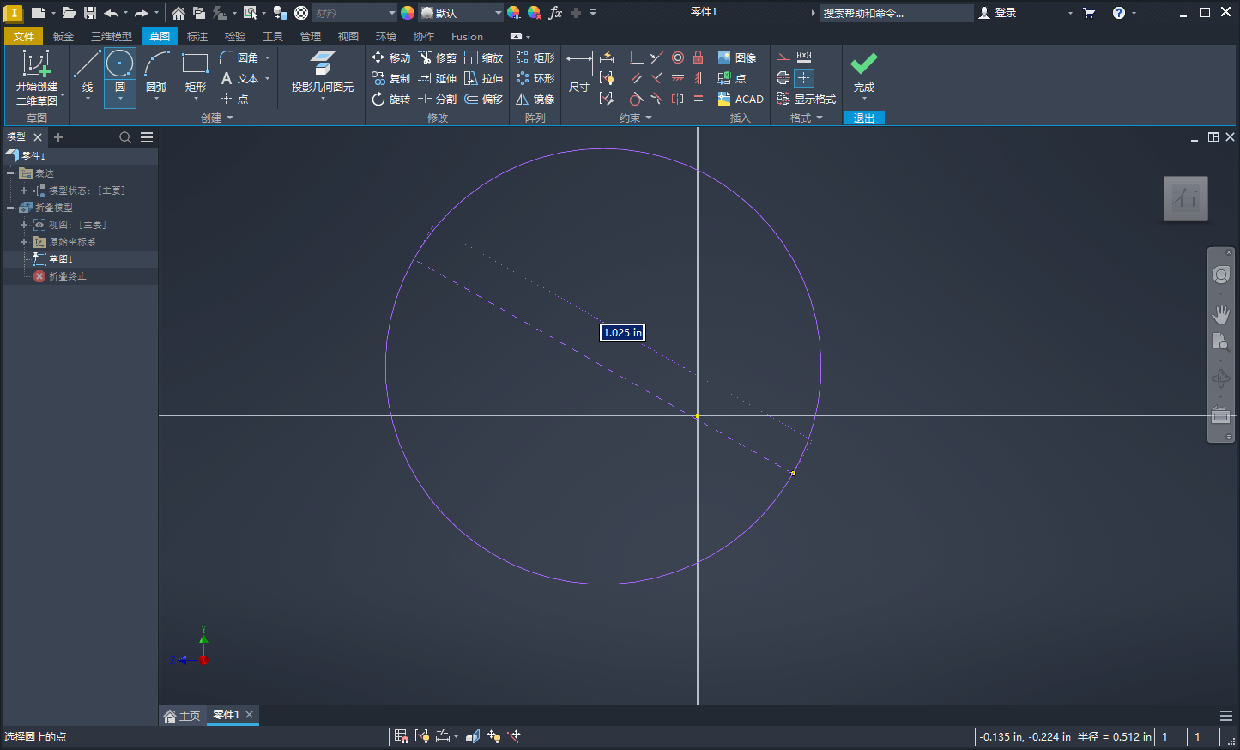Click the Extend (延伸) tool

tap(438, 78)
